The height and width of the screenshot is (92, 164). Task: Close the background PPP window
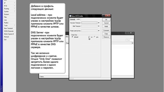click(131, 33)
